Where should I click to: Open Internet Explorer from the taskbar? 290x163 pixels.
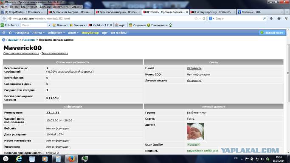pos(19,159)
